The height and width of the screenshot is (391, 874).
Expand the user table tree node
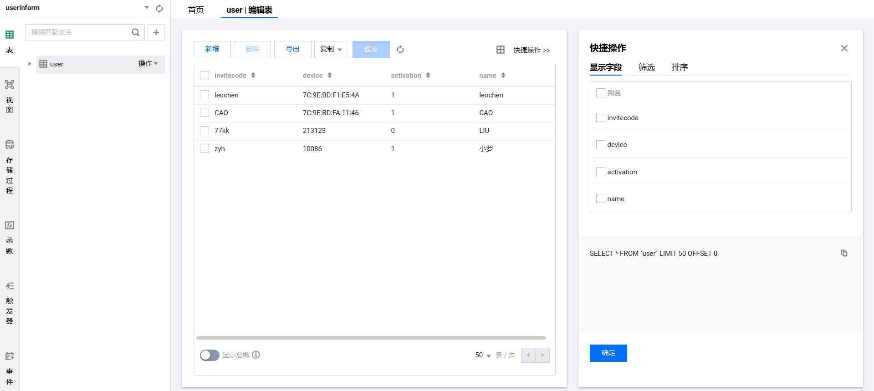(30, 64)
